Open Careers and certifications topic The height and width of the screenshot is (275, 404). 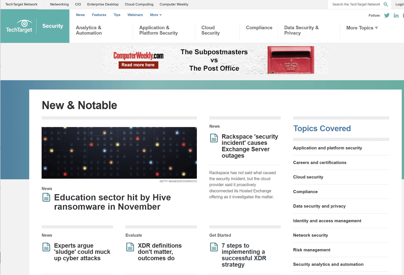(x=320, y=163)
